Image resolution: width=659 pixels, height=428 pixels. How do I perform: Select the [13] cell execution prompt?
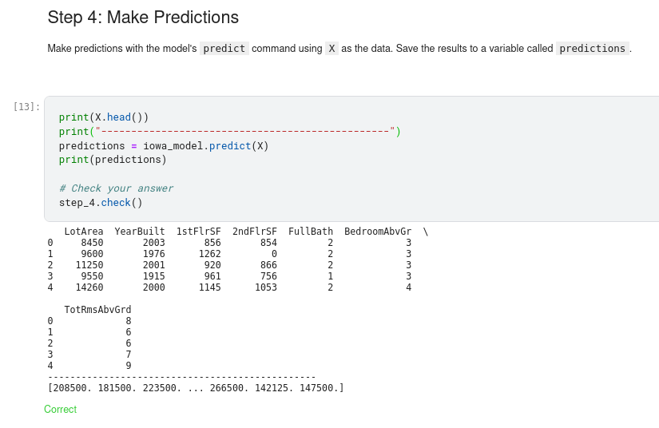point(26,107)
